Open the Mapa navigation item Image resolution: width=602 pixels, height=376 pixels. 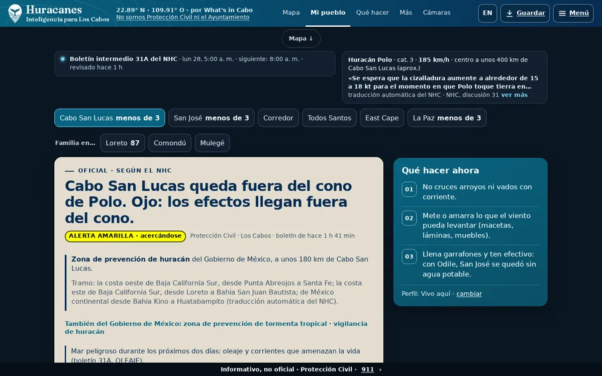[291, 13]
